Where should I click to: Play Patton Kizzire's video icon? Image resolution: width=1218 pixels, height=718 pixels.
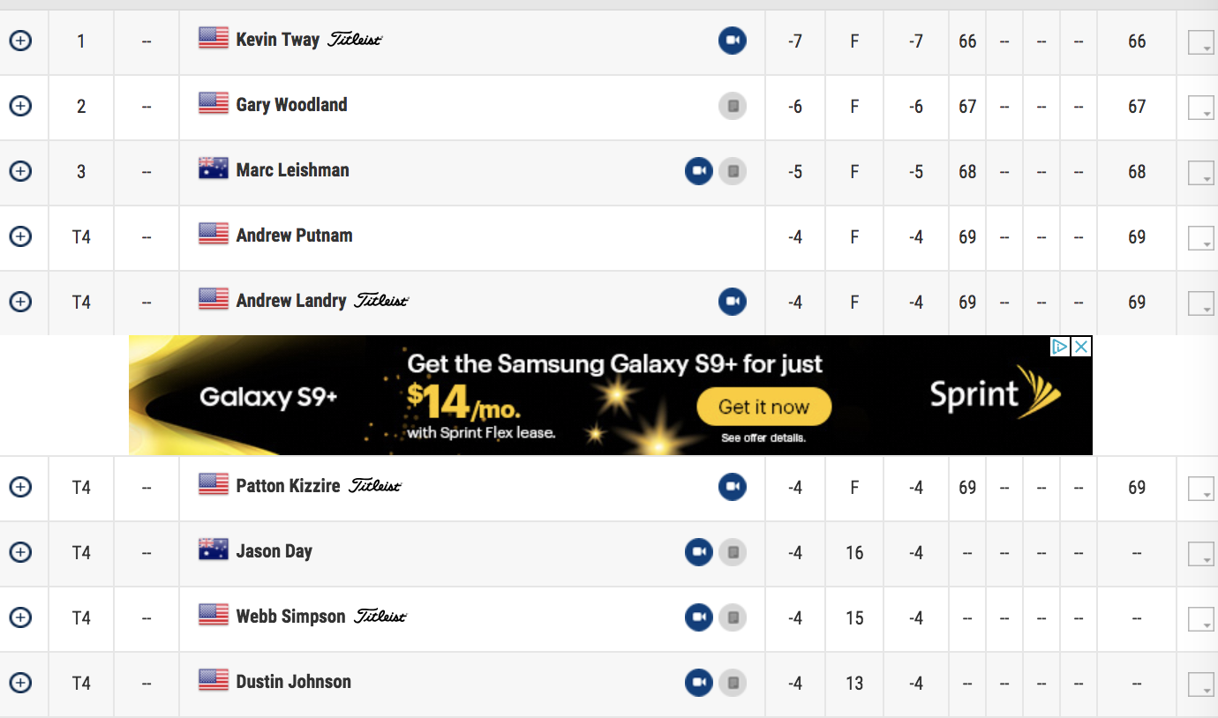[x=732, y=487]
